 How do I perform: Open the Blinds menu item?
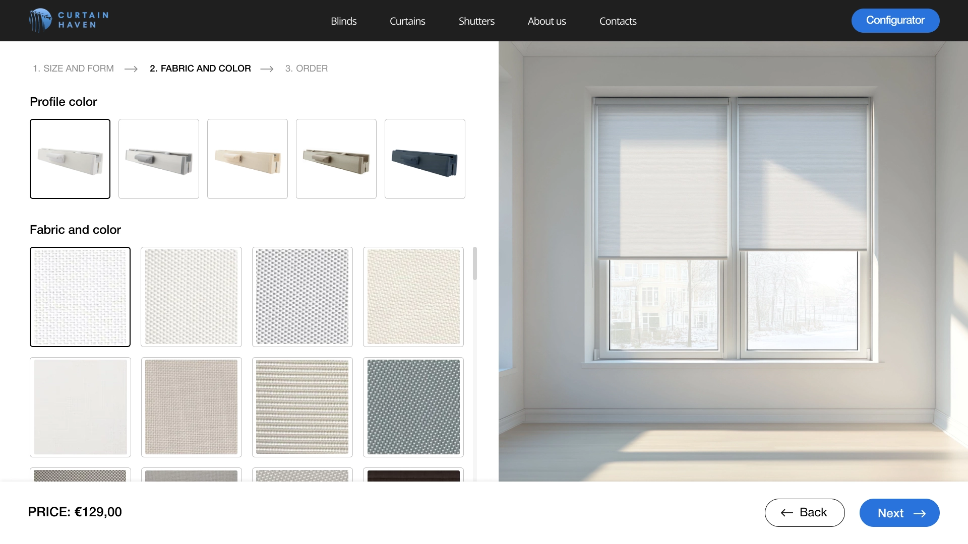[343, 21]
